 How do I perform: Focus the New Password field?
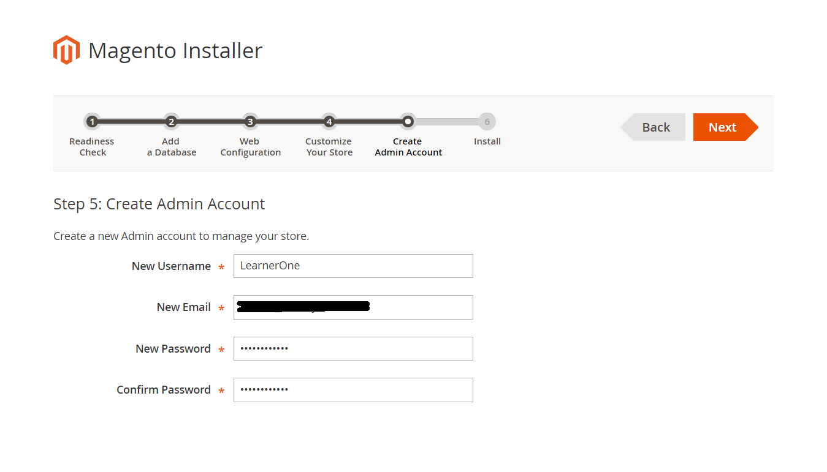tap(353, 348)
